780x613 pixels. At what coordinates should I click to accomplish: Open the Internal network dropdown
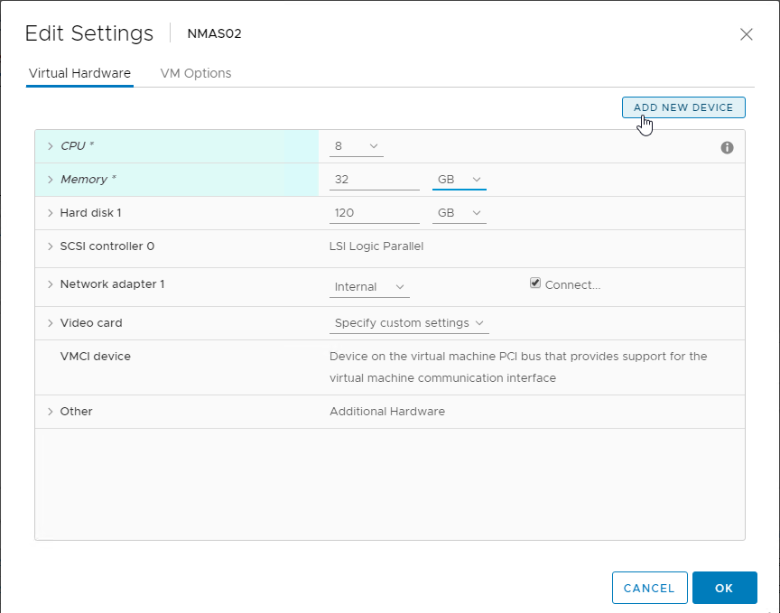click(369, 287)
